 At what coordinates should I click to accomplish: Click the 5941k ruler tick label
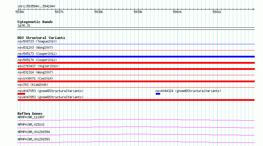[x=217, y=12]
